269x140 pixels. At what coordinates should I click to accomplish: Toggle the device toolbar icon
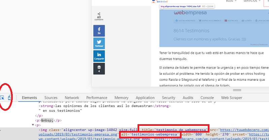pyautogui.click(x=10, y=98)
